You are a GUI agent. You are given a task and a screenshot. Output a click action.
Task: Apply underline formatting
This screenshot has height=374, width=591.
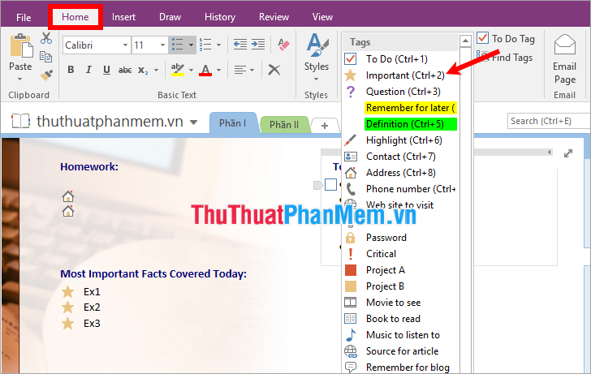[x=106, y=70]
